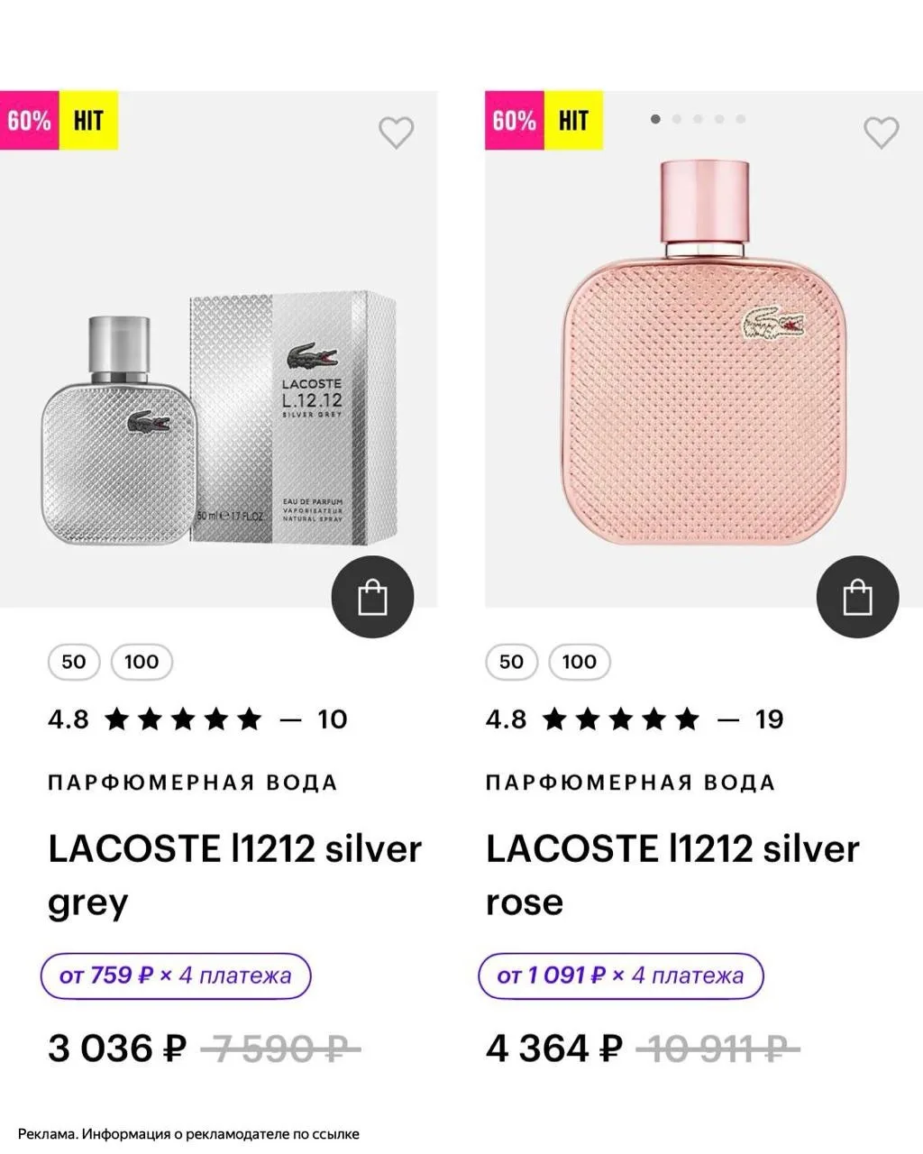Viewport: 923px width, 1154px height.
Task: Add silver grey perfume to shopping bag
Action: tap(372, 597)
